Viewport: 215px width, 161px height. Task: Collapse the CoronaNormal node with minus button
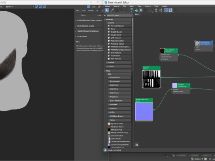(x=189, y=85)
